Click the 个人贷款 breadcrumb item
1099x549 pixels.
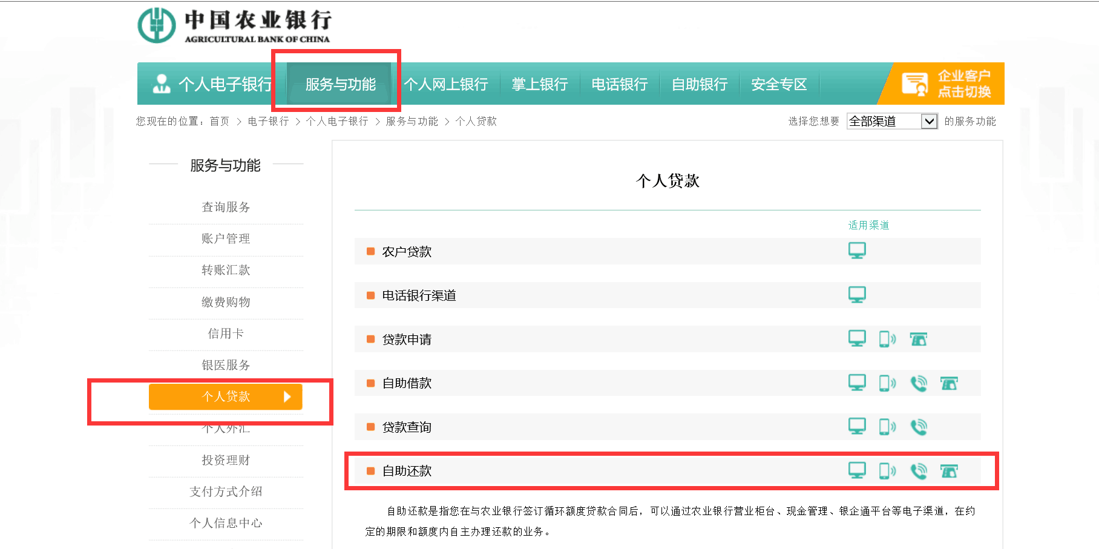[476, 121]
